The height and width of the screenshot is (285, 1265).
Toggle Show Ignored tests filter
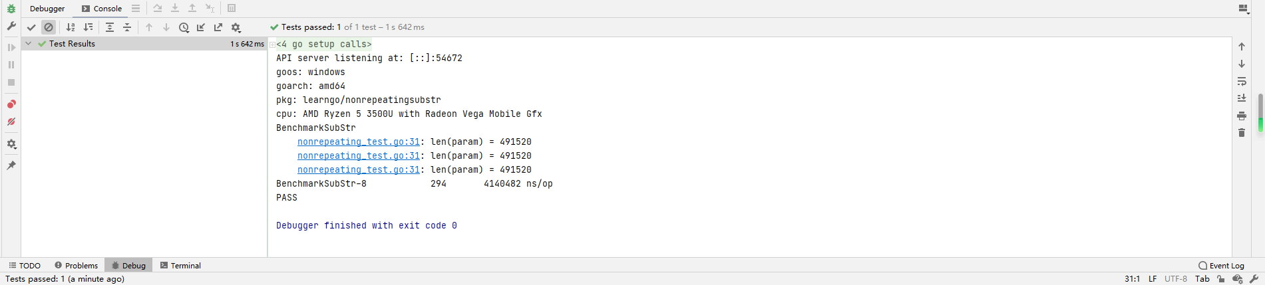click(x=49, y=27)
